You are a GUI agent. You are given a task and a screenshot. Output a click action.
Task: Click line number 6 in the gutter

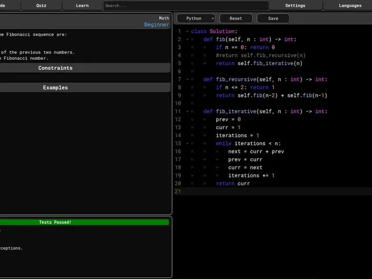180,71
